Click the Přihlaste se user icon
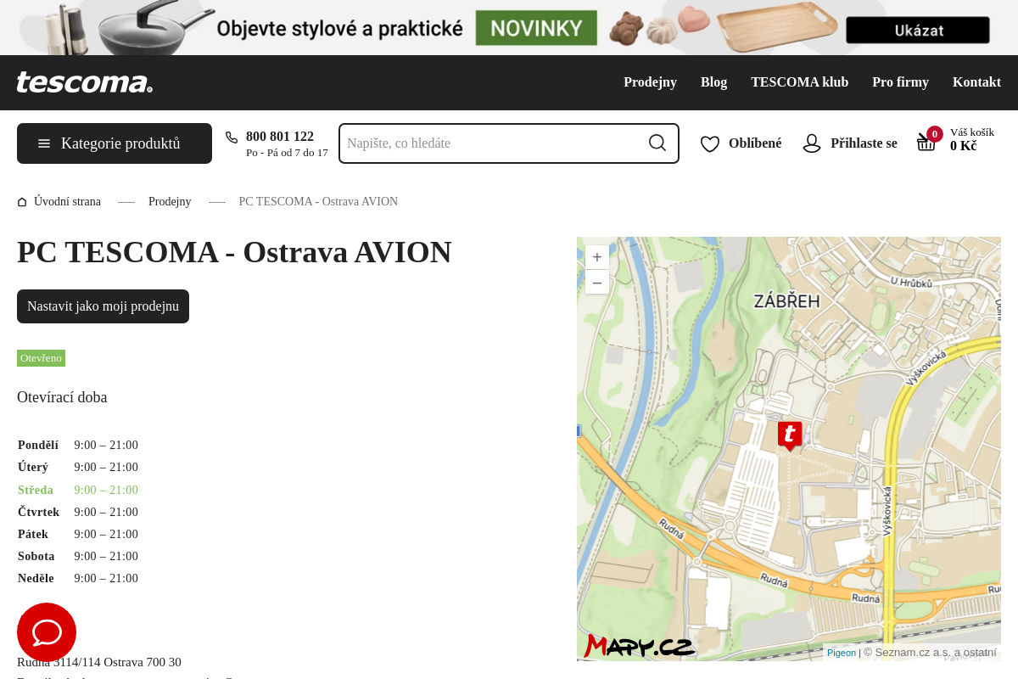This screenshot has height=679, width=1018. click(812, 143)
